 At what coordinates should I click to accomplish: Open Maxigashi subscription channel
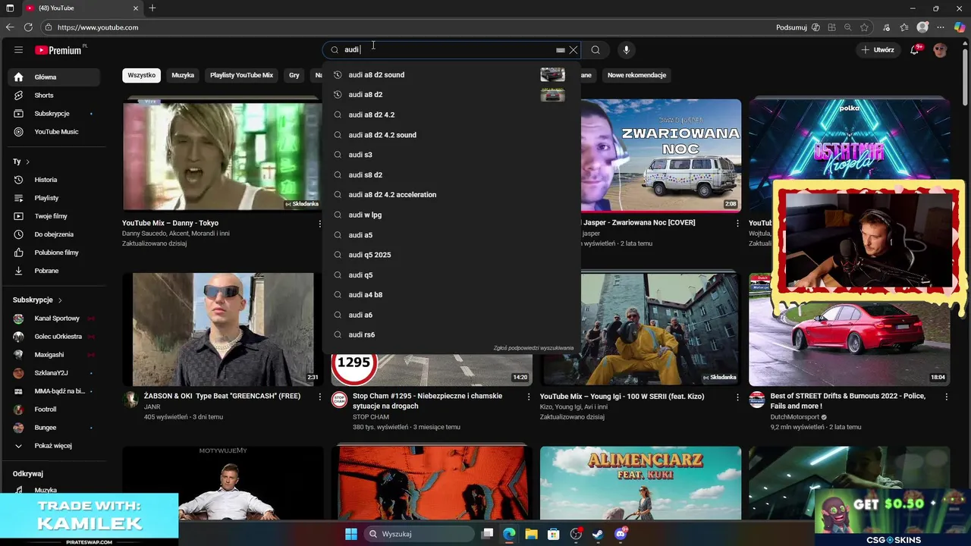(x=54, y=355)
